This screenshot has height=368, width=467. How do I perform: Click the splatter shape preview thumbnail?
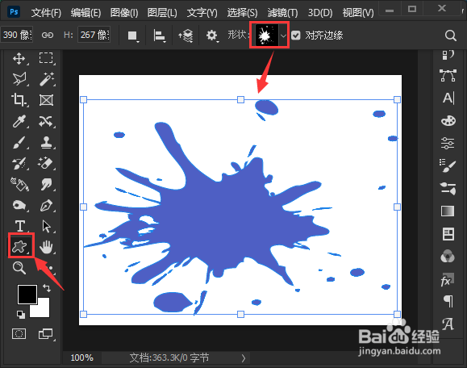click(266, 36)
